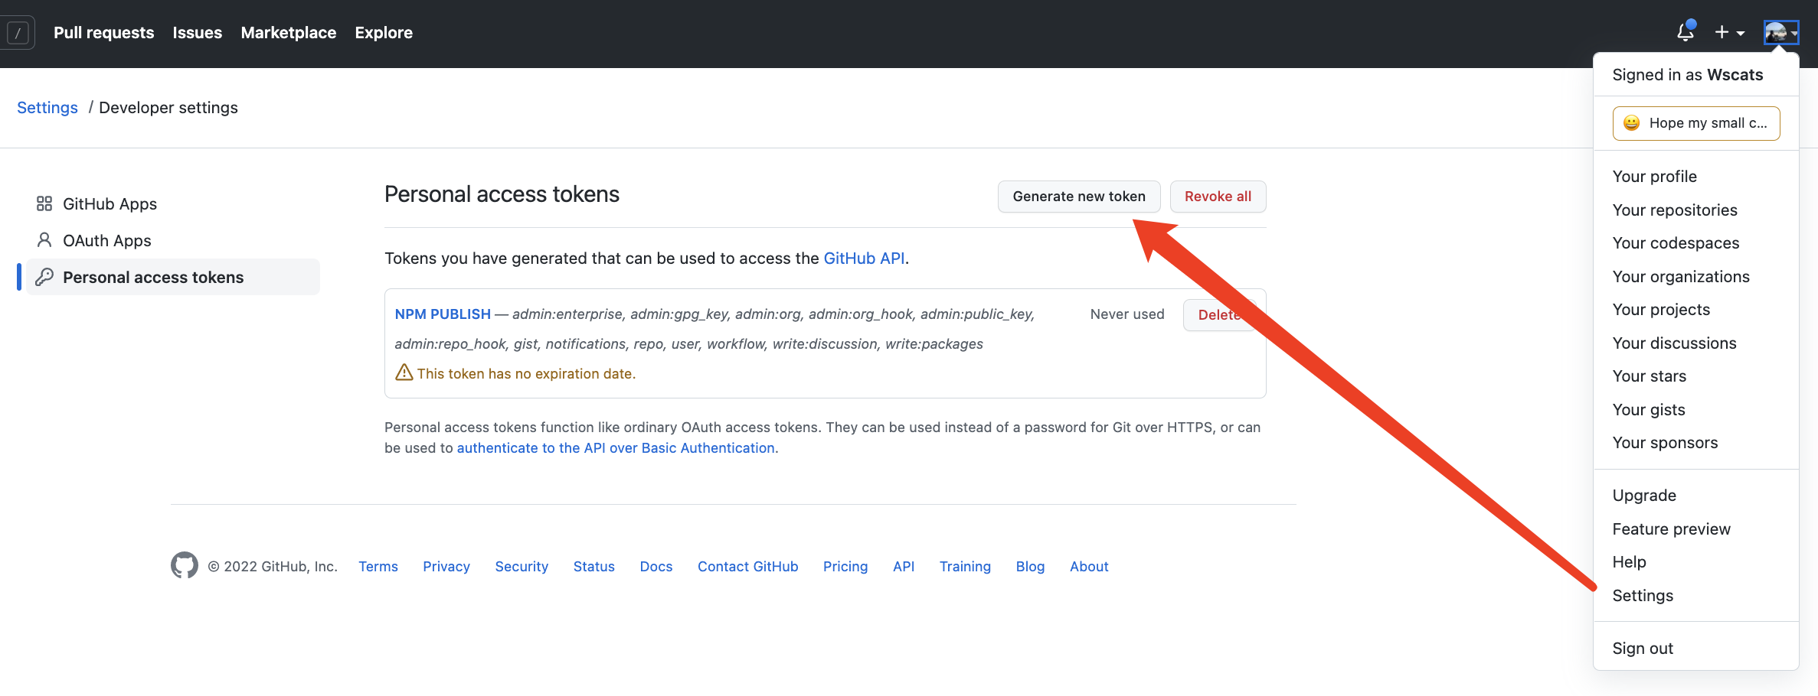The height and width of the screenshot is (696, 1818).
Task: Click the Revoke all button
Action: 1218,197
